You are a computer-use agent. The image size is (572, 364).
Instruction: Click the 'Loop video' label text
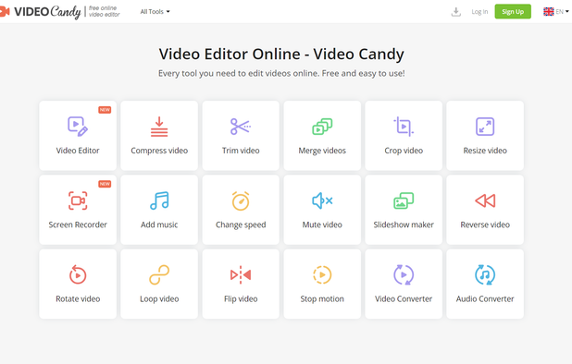159,299
